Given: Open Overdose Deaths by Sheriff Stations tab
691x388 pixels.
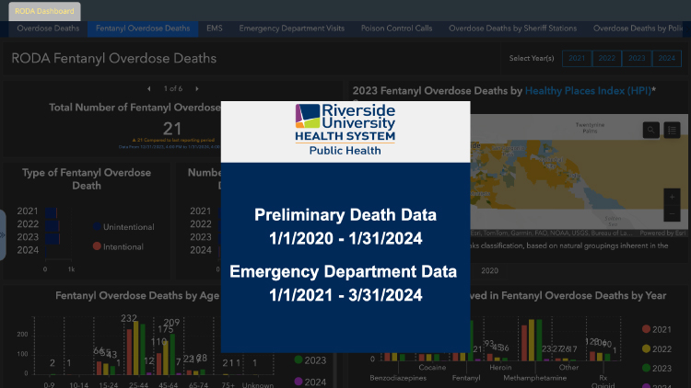Looking at the screenshot, I should coord(512,29).
